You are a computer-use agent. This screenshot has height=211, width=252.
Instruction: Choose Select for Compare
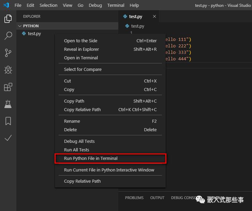coord(110,70)
